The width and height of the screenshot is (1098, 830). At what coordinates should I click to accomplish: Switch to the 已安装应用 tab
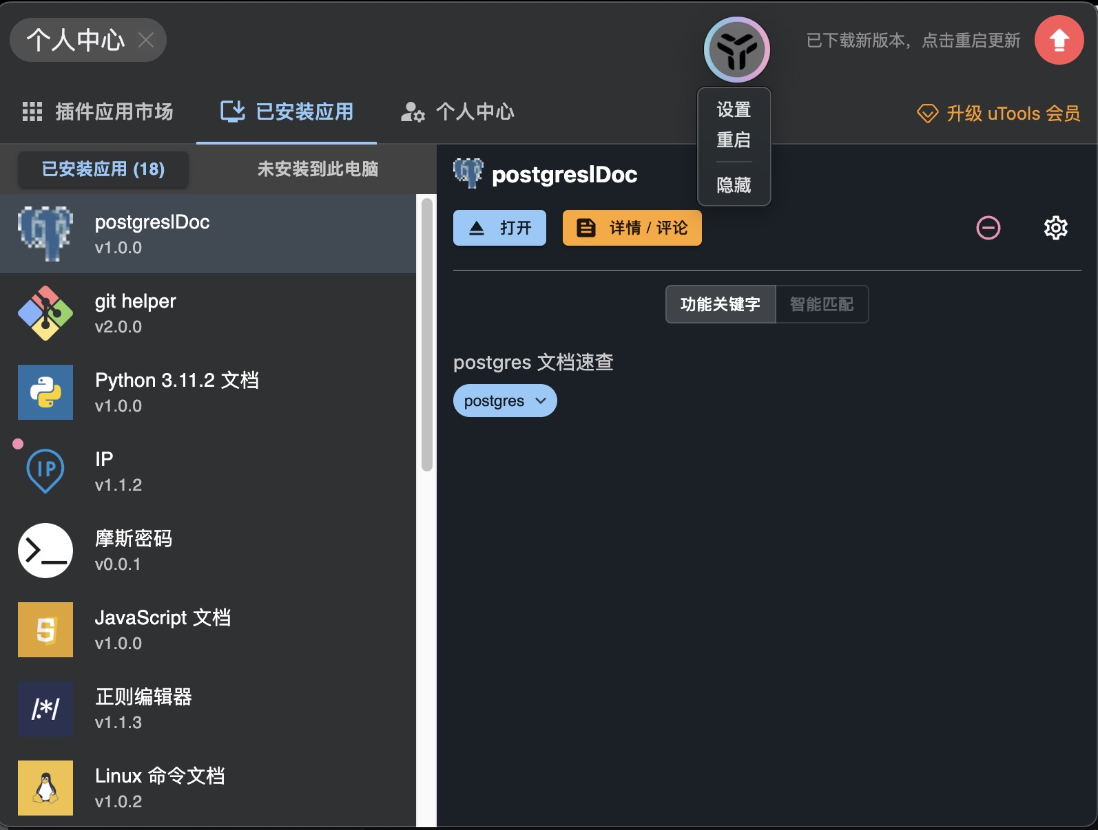point(287,111)
